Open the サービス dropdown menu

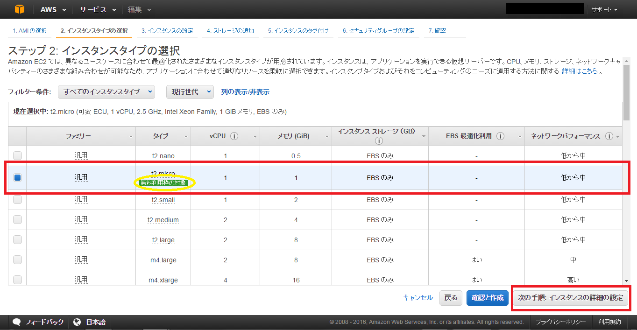98,9
